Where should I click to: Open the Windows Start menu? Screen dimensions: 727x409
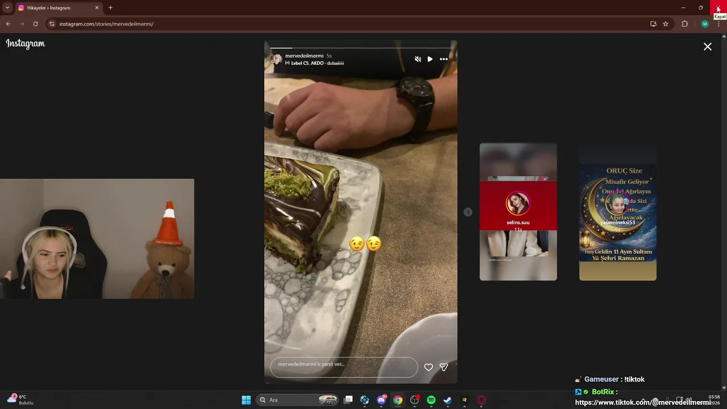point(246,400)
